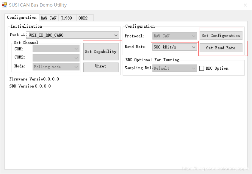This screenshot has height=174, width=252.
Task: Expand the Baud Rate dropdown 500 kBit/s
Action: click(x=175, y=47)
